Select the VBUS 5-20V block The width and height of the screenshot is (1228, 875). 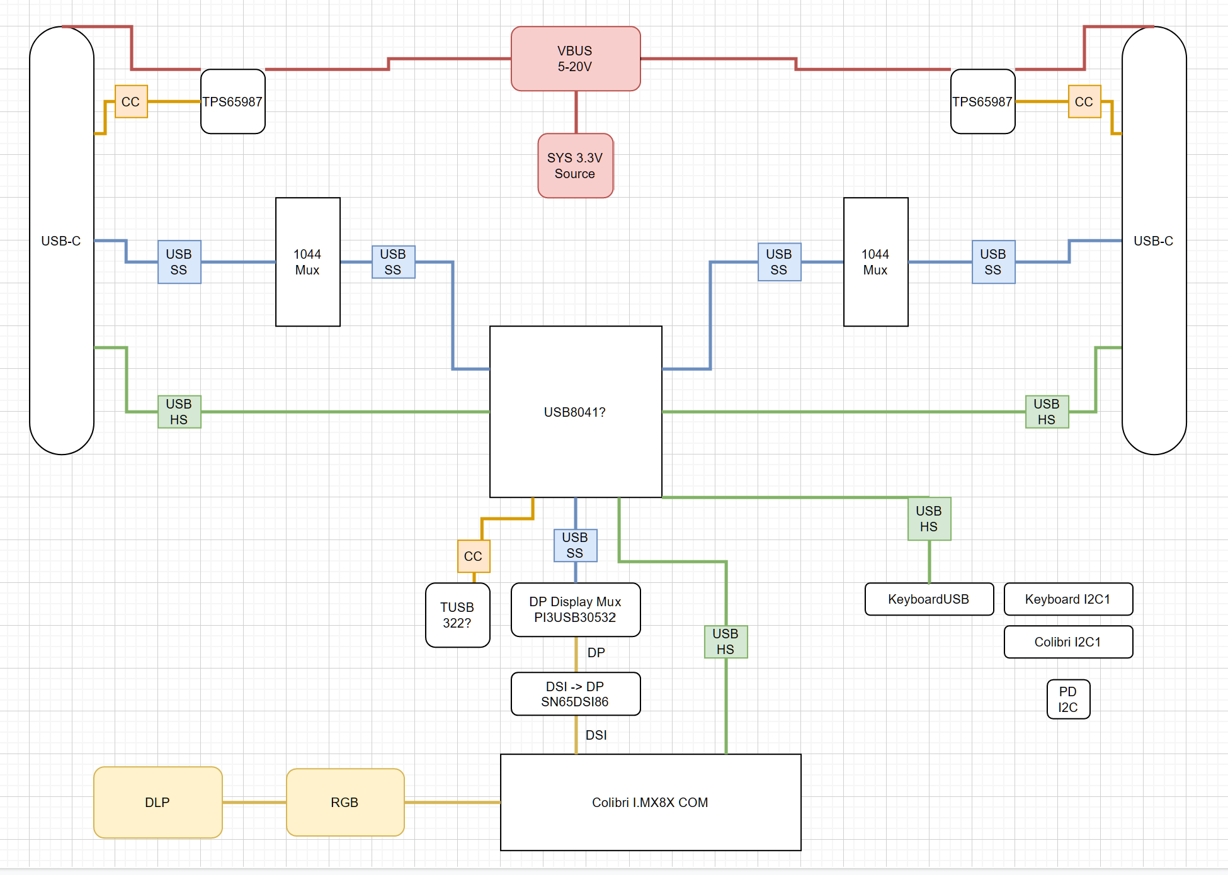click(576, 59)
